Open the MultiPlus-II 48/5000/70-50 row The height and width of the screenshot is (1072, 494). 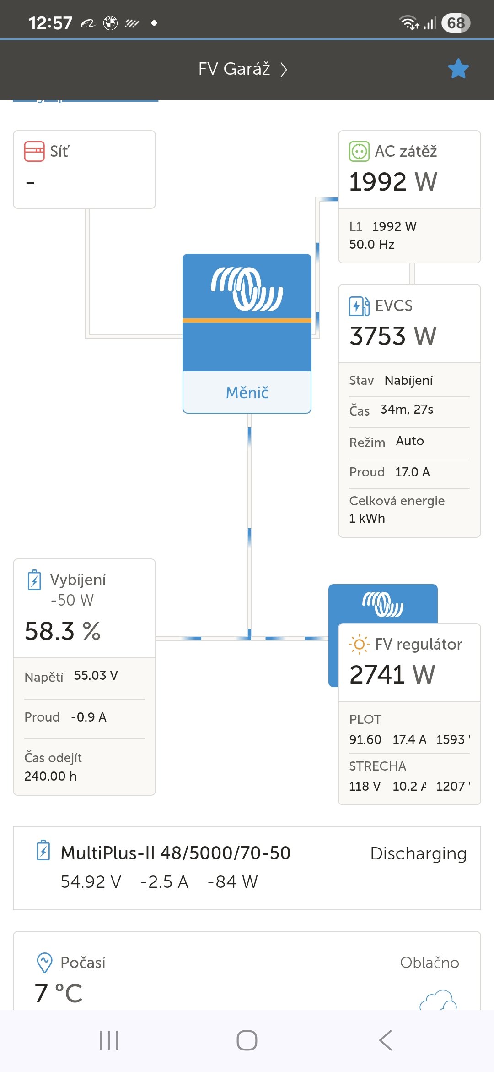click(x=247, y=867)
